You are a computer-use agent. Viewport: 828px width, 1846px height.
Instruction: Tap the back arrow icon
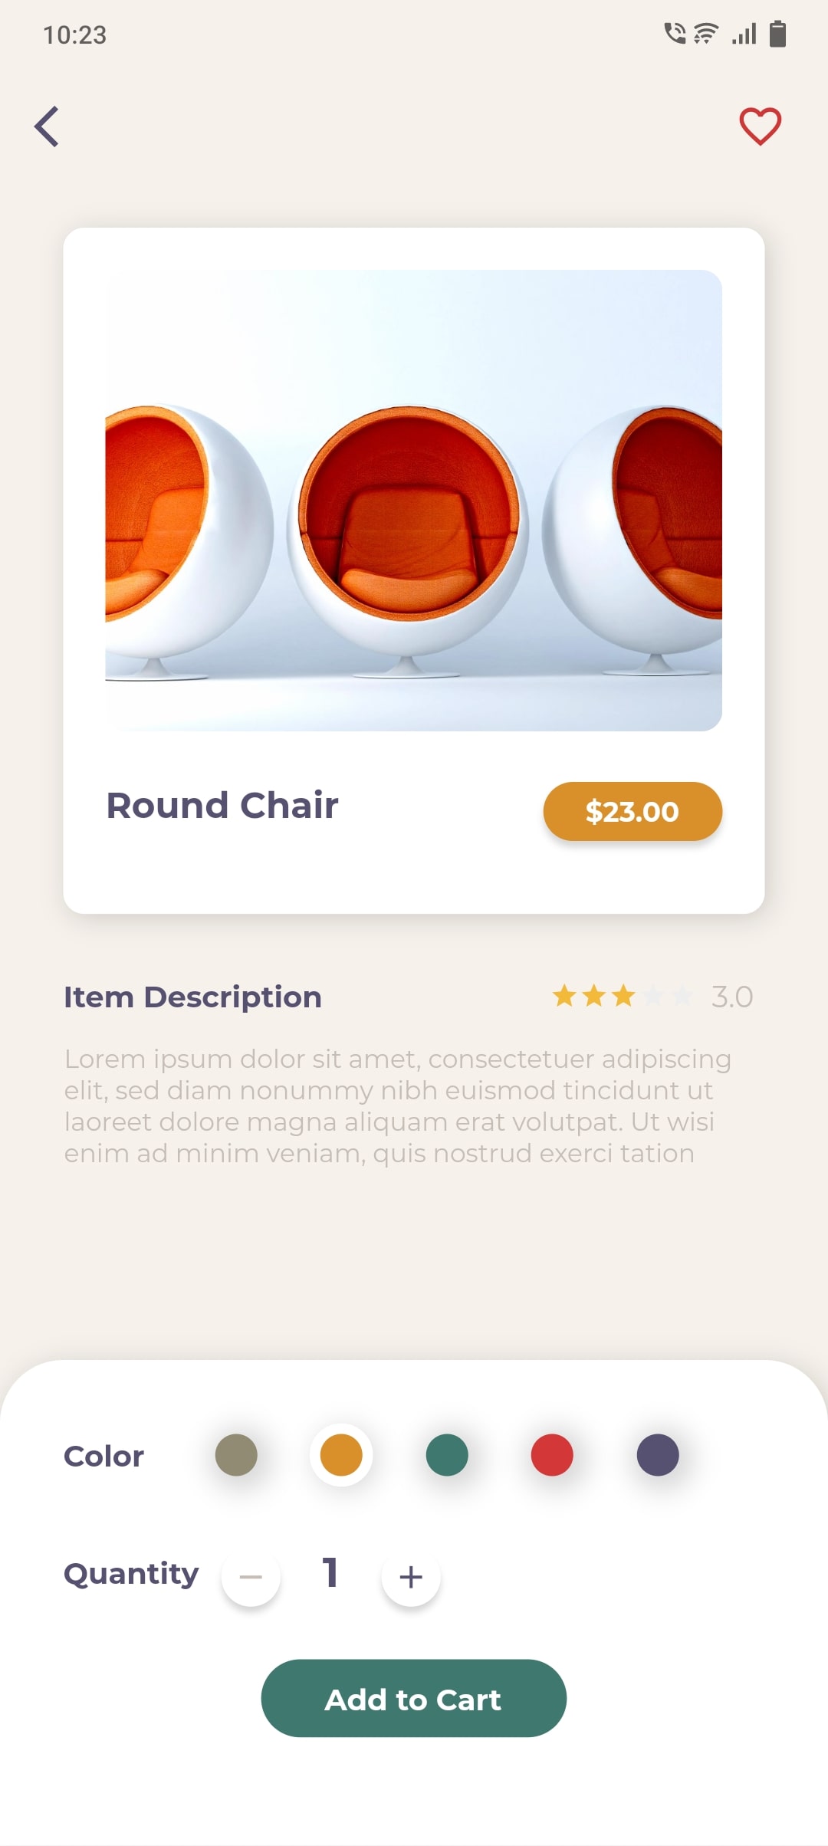tap(48, 126)
